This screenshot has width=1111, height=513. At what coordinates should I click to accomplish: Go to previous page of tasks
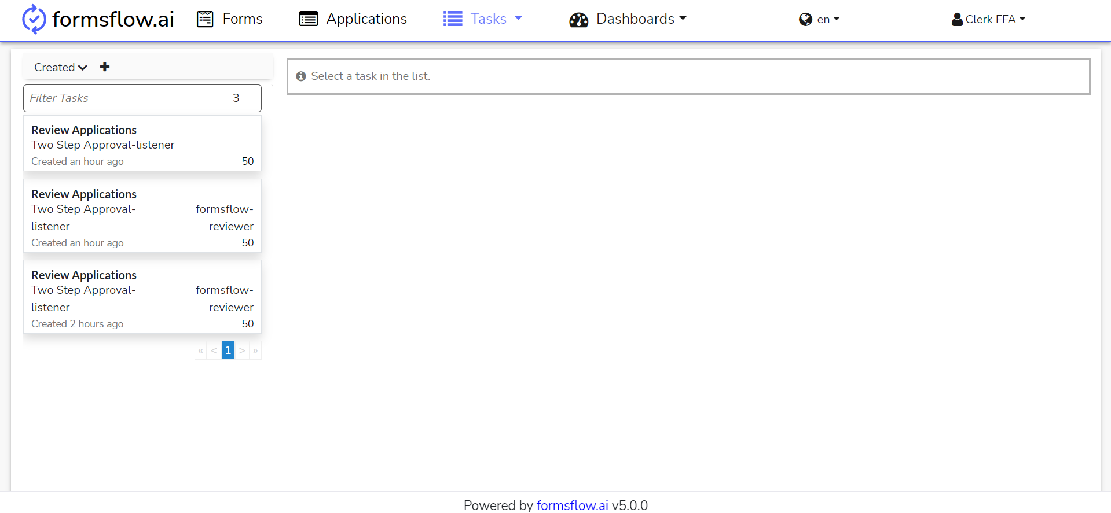(x=214, y=350)
